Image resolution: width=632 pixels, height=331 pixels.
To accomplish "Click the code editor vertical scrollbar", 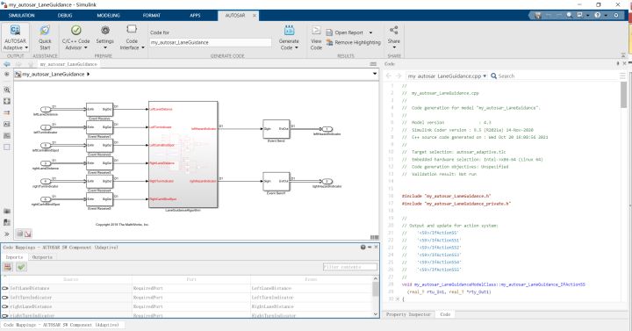I will click(x=623, y=95).
